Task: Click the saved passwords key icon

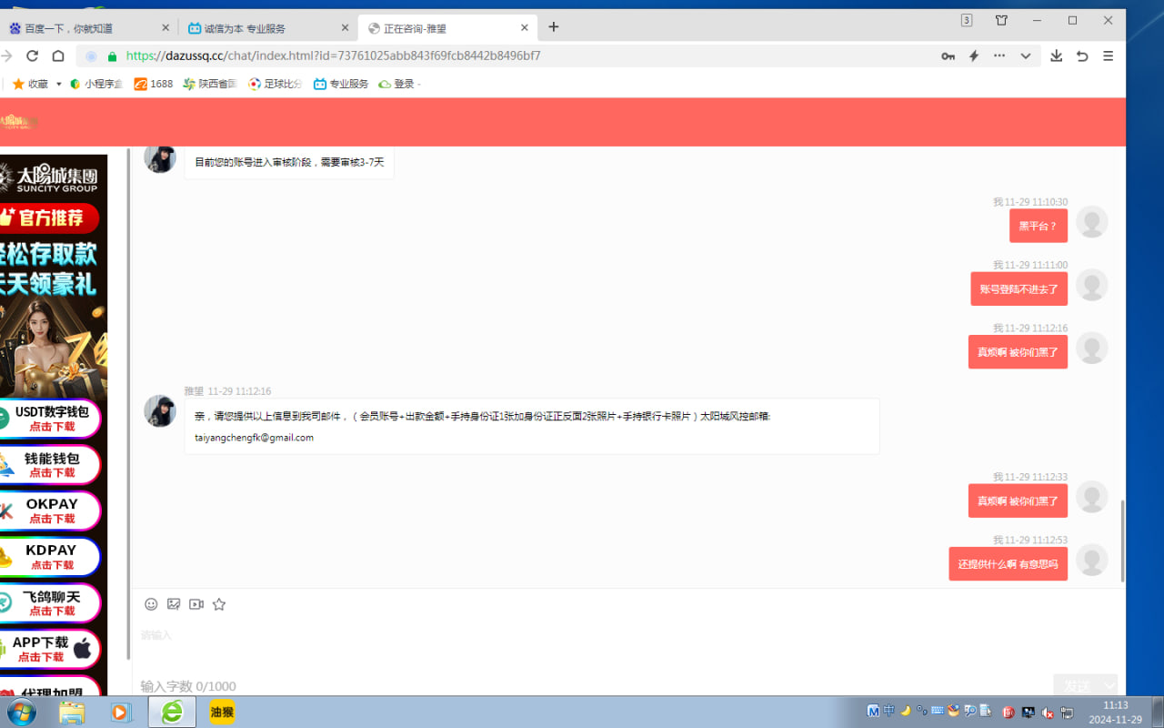Action: pos(948,56)
